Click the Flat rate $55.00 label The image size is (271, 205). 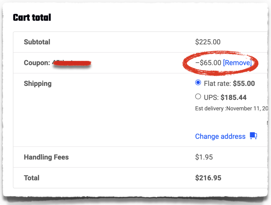tap(229, 83)
